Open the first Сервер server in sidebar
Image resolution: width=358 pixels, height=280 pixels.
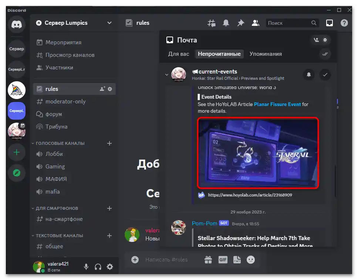pyautogui.click(x=17, y=49)
